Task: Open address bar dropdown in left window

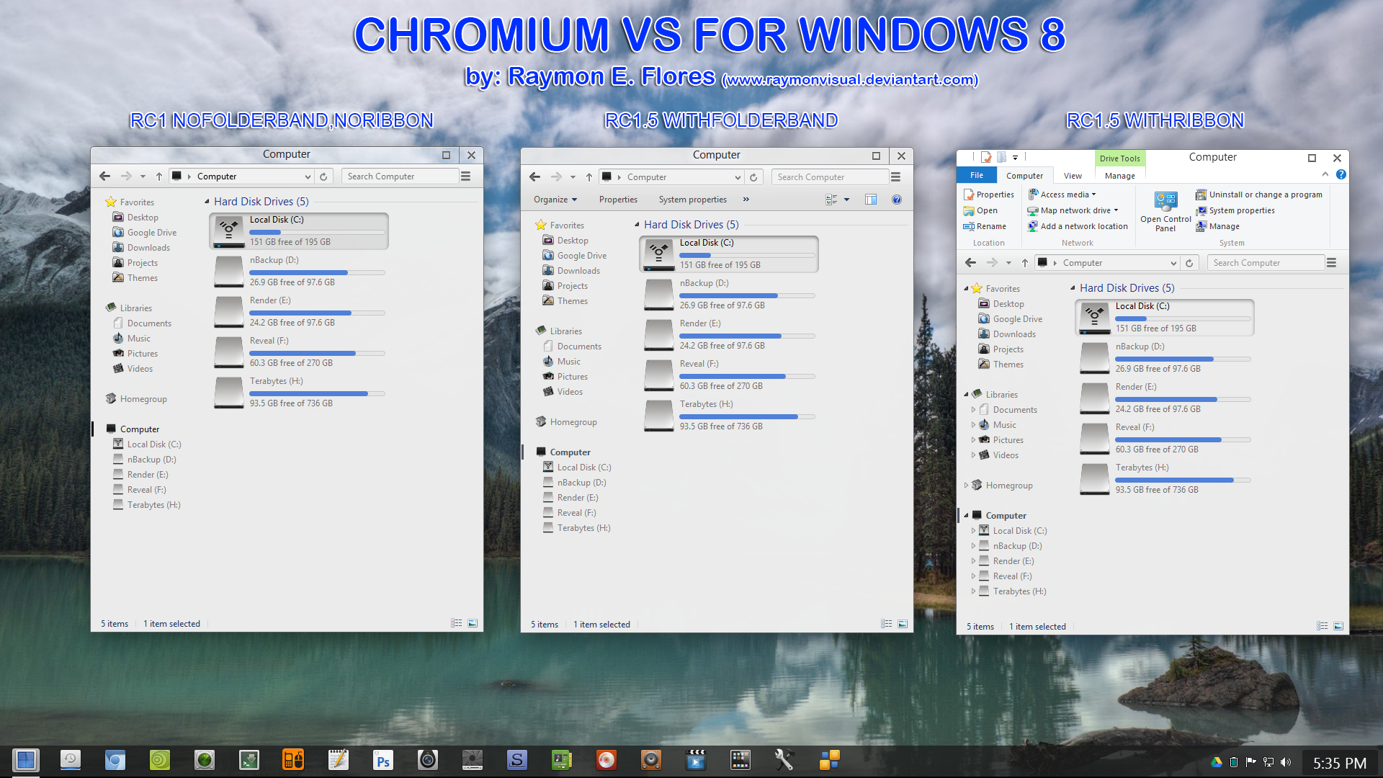Action: click(x=308, y=176)
